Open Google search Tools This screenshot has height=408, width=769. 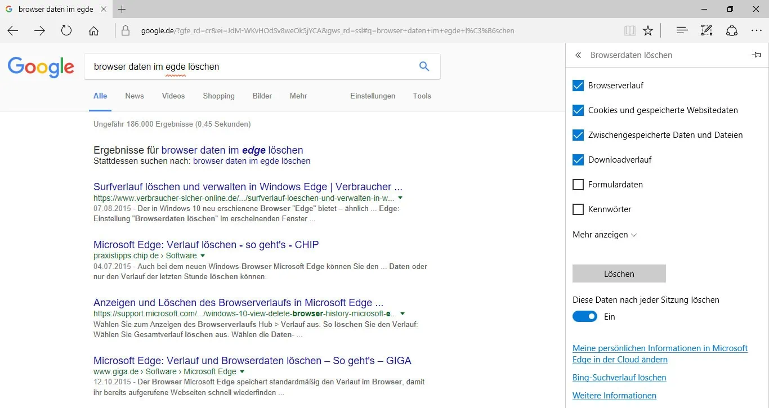pyautogui.click(x=422, y=96)
